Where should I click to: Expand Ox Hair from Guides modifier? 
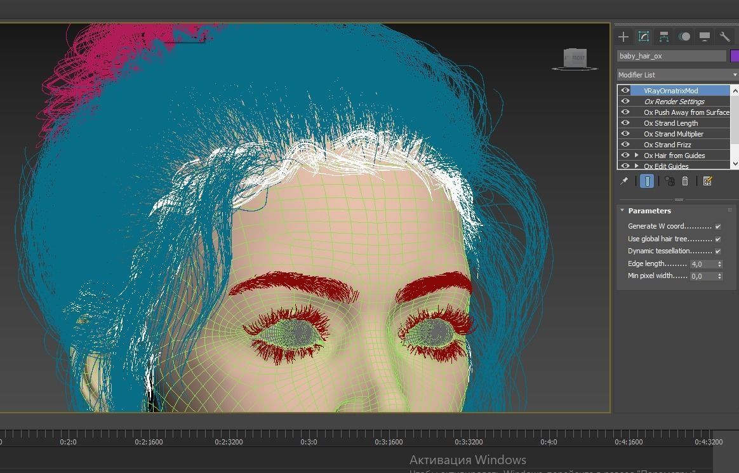(637, 156)
